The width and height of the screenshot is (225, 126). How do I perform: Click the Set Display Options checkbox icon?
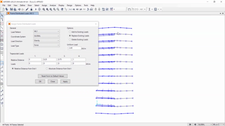point(107,9)
